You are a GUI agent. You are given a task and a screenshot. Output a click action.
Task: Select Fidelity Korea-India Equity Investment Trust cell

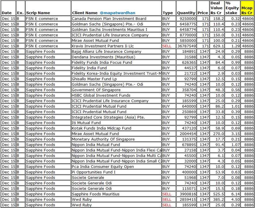(116, 73)
